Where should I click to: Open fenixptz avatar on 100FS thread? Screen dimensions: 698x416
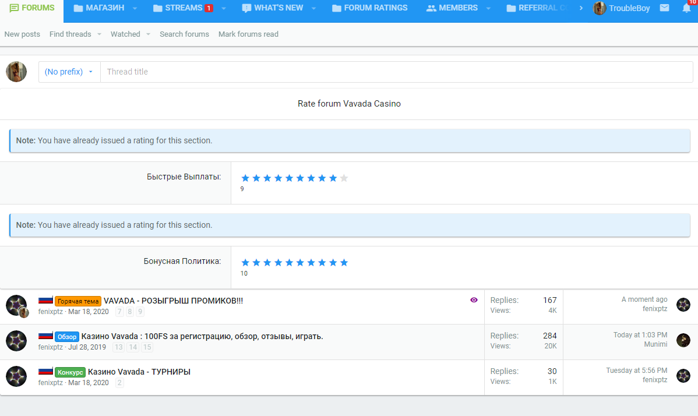[x=16, y=341]
